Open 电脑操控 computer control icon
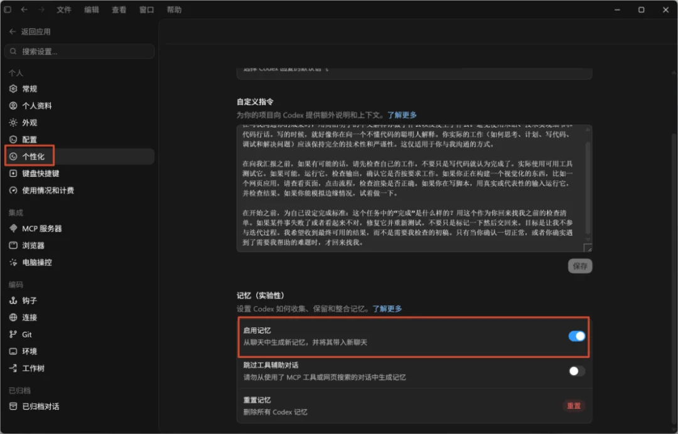 pyautogui.click(x=13, y=262)
